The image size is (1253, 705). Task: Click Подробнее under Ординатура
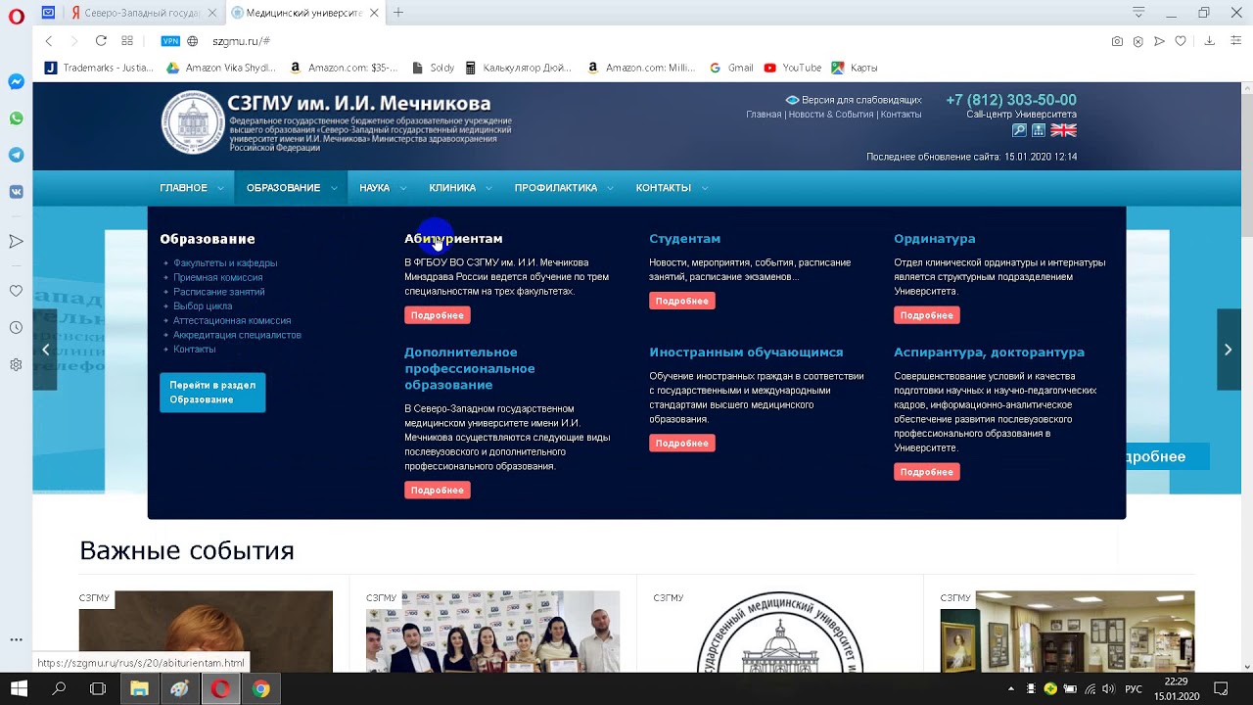tap(927, 315)
